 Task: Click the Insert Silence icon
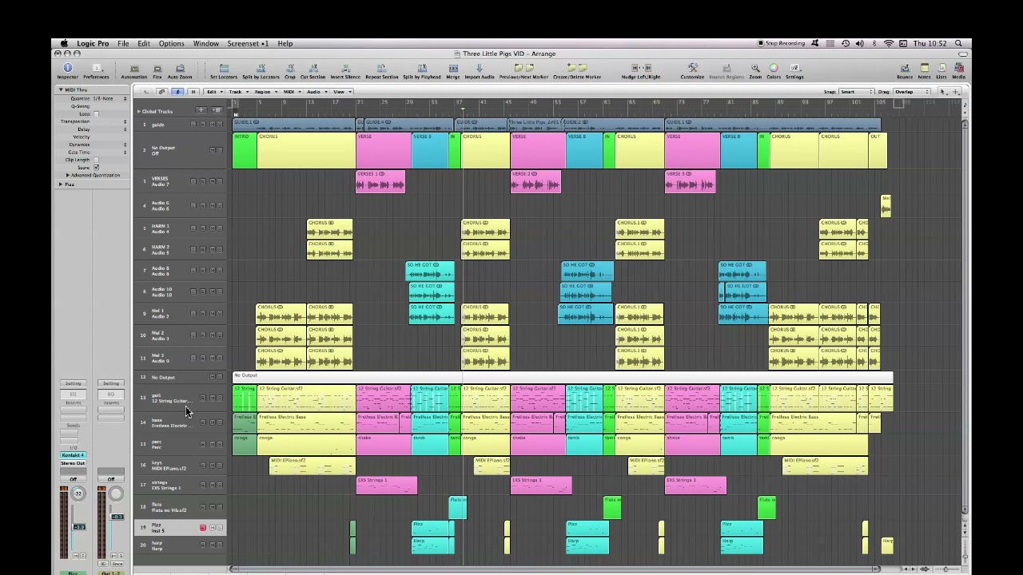point(345,69)
